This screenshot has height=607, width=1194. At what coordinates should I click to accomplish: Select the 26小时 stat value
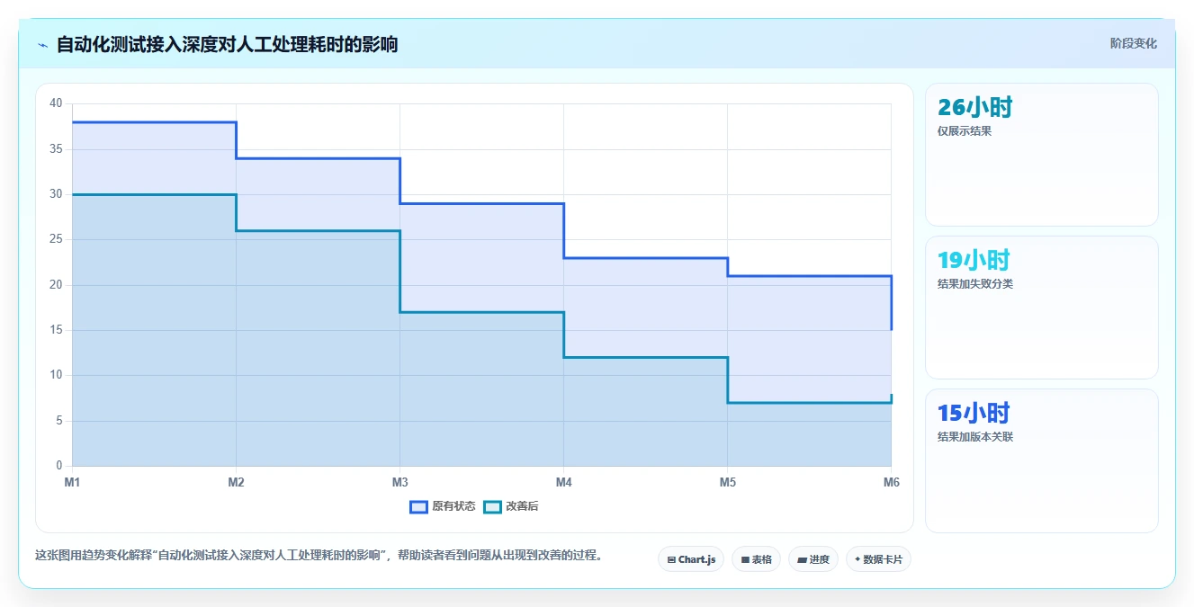[x=975, y=107]
